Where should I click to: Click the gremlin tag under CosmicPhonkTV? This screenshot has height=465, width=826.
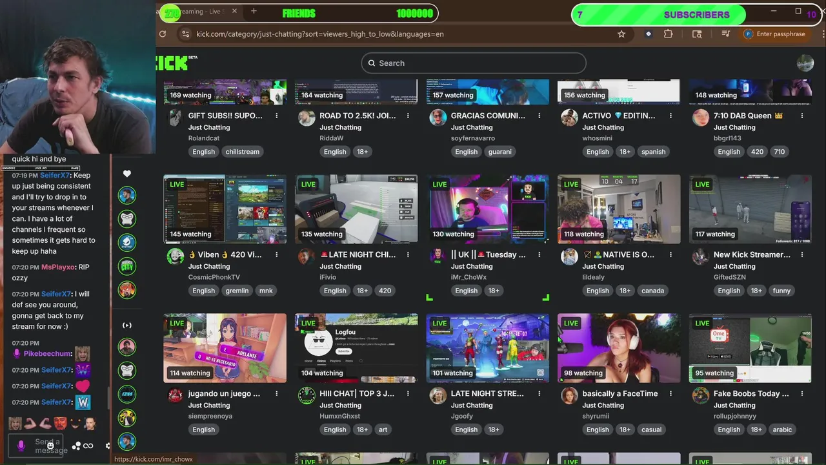click(x=237, y=291)
